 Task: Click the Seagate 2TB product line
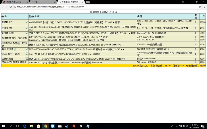[66, 40]
